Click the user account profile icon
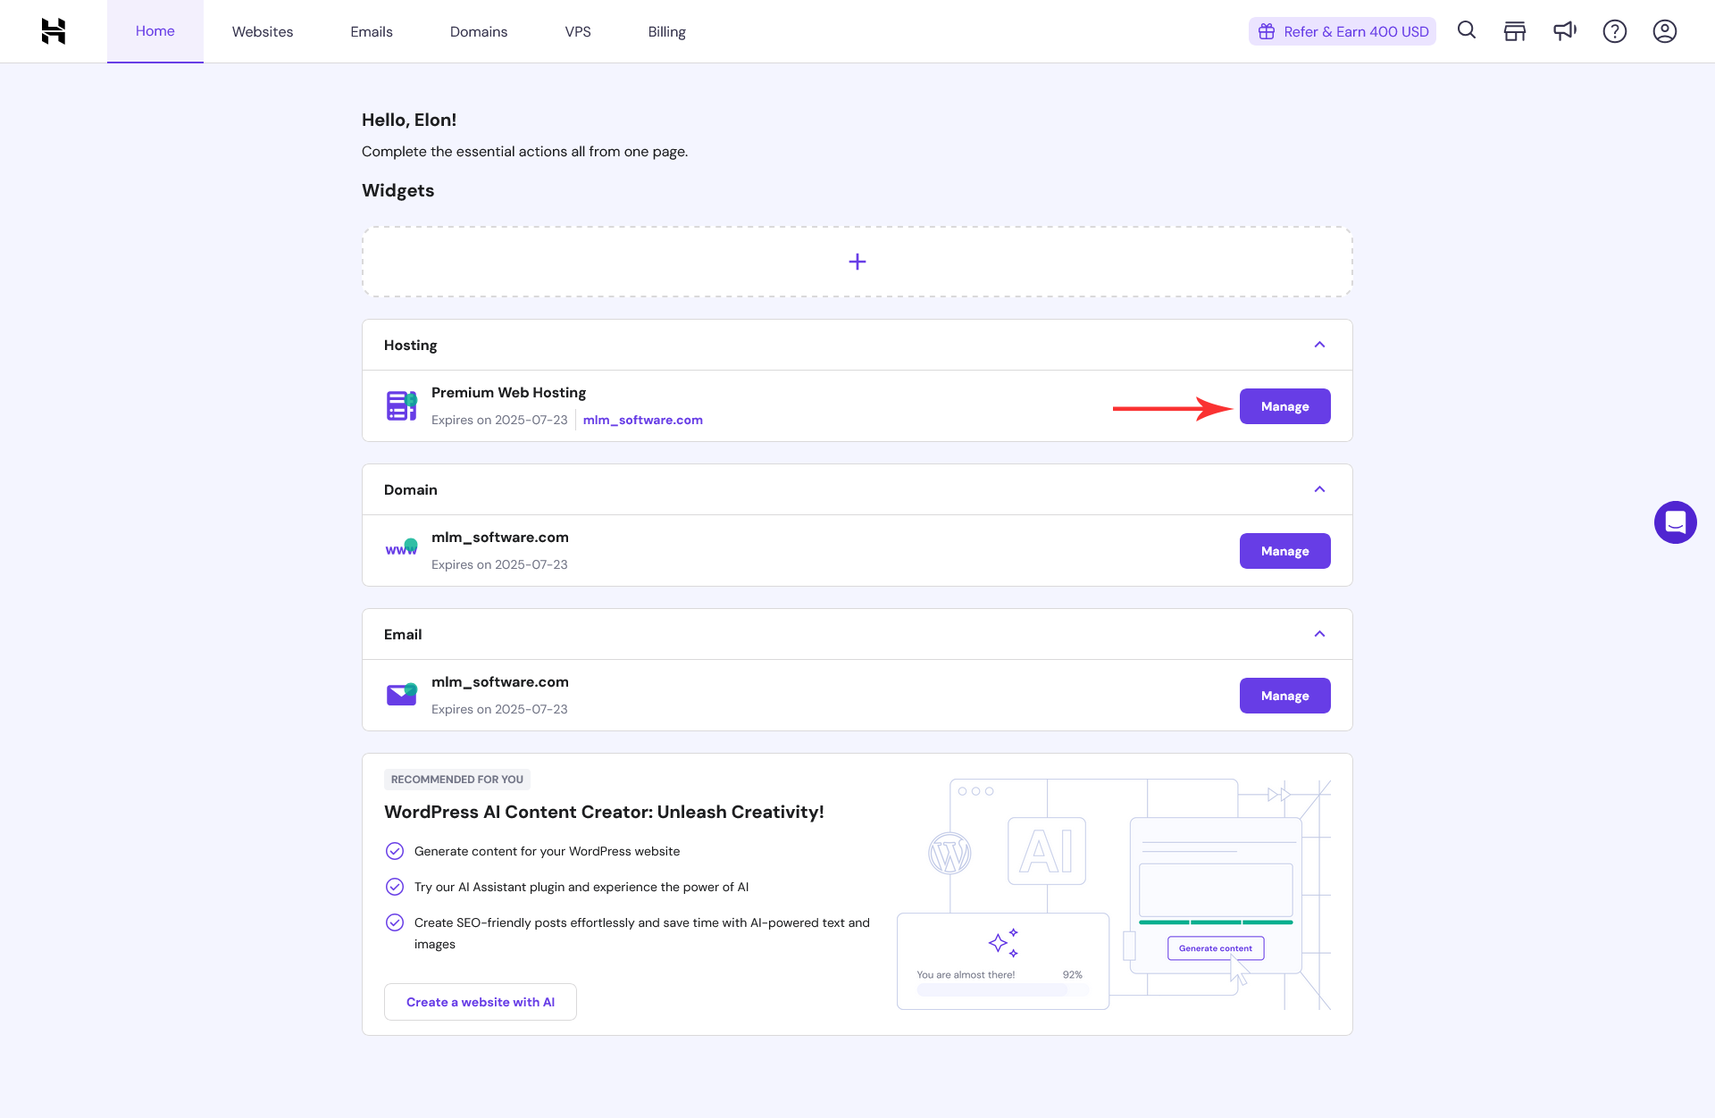1715x1118 pixels. point(1665,31)
